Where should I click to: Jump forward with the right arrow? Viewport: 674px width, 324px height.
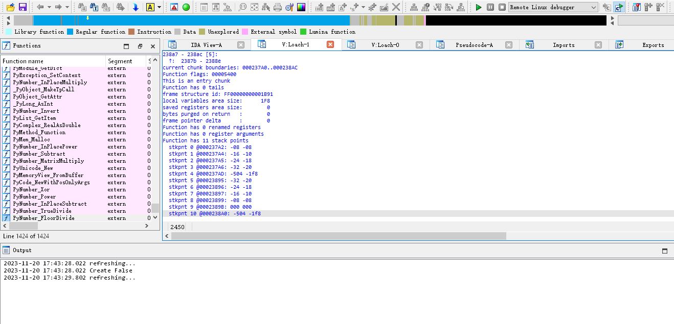coord(58,7)
